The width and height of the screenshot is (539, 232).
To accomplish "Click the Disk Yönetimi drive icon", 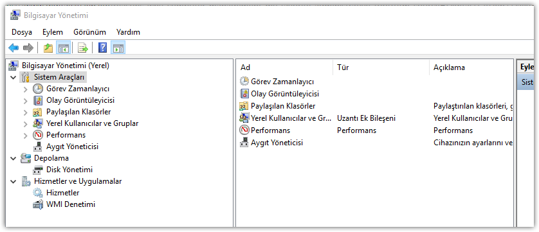I will pos(38,170).
